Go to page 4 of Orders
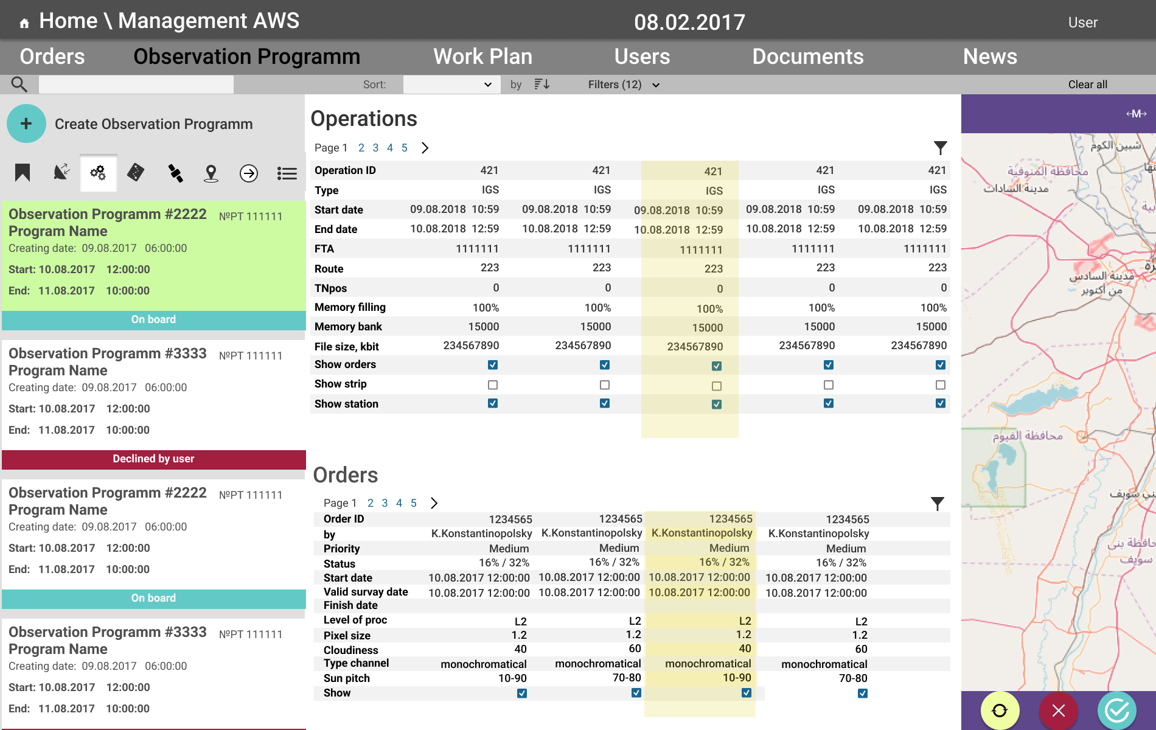 [x=399, y=503]
